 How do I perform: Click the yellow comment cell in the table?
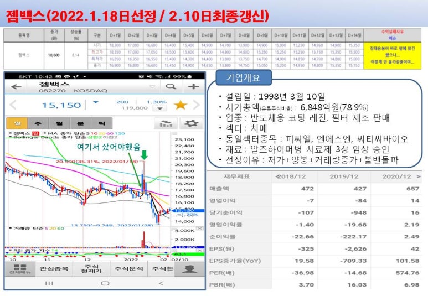pyautogui.click(x=392, y=55)
